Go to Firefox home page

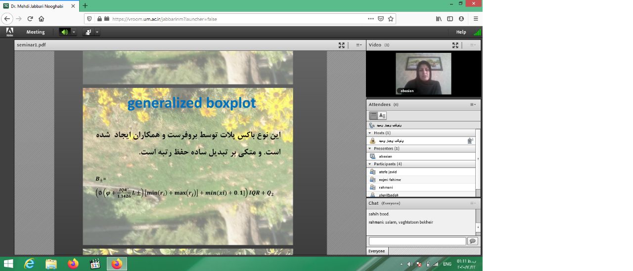(42, 19)
